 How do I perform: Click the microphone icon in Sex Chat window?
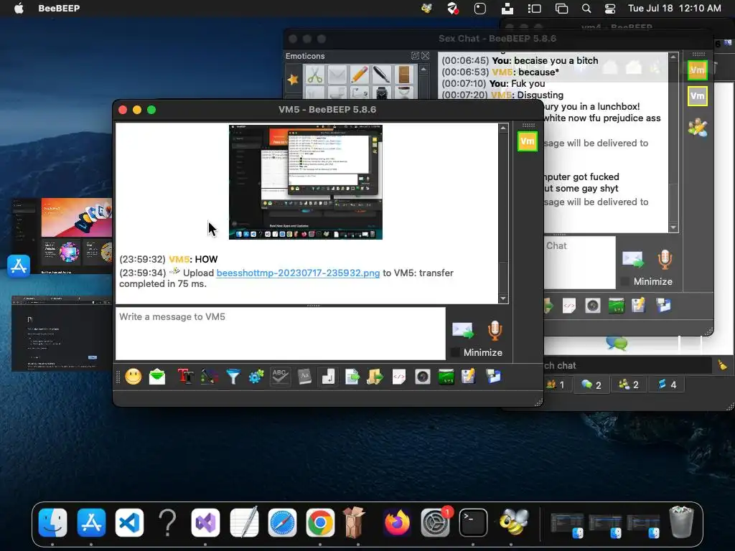pyautogui.click(x=665, y=259)
